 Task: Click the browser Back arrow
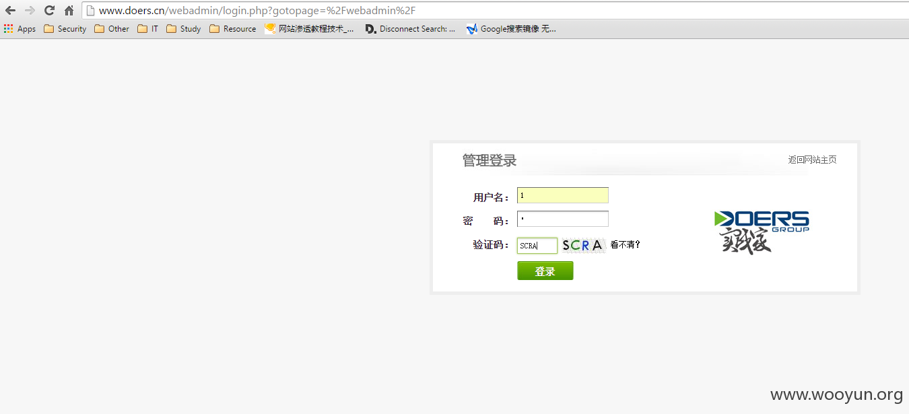tap(10, 10)
